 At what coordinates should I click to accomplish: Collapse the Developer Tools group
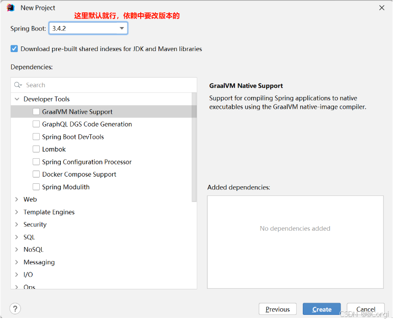pos(17,99)
